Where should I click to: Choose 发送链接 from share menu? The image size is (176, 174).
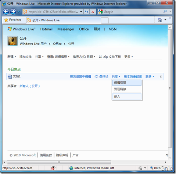(127, 89)
